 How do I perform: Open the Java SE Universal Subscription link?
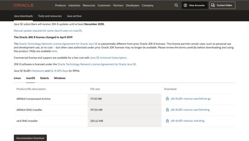click(108, 58)
